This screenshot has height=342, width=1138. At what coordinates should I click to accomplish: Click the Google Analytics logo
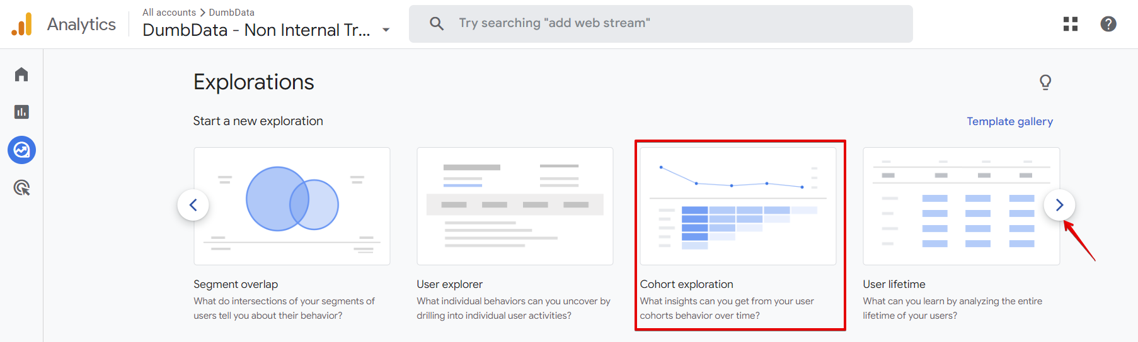tap(22, 25)
